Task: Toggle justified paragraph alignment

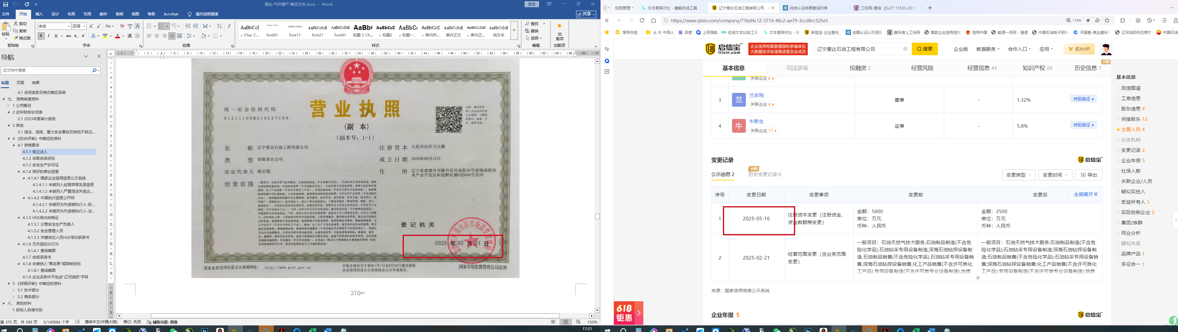Action: [x=172, y=36]
